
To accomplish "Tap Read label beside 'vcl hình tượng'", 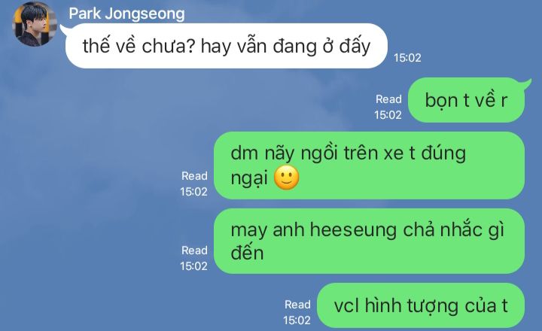I will [x=297, y=305].
